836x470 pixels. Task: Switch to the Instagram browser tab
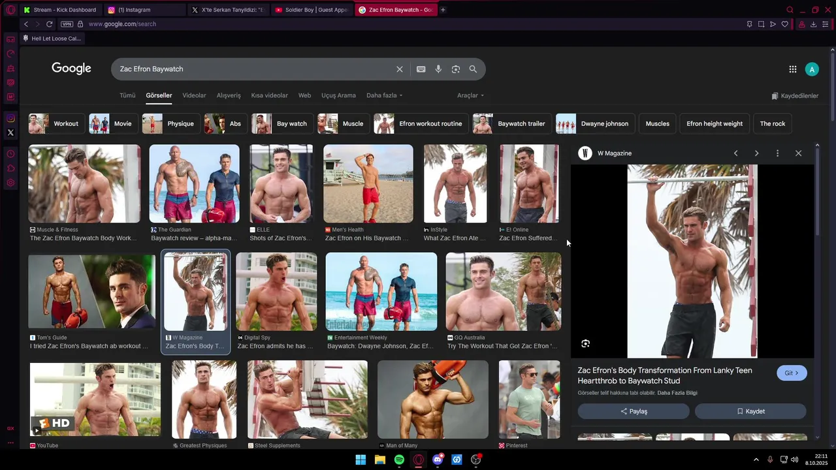coord(144,10)
